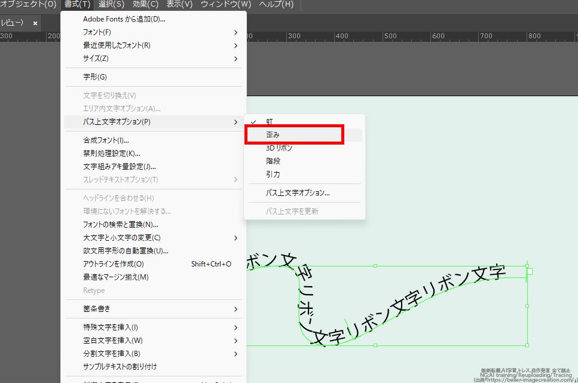Run アウトラインを作成 command
The height and width of the screenshot is (383, 578).
[x=120, y=263]
